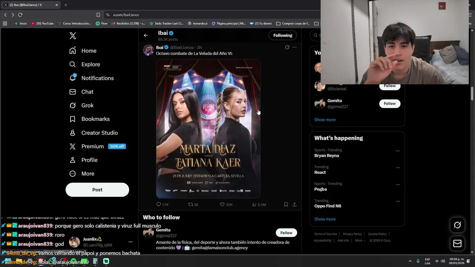
Task: Reply to the post with 1.7K comments
Action: [x=162, y=205]
